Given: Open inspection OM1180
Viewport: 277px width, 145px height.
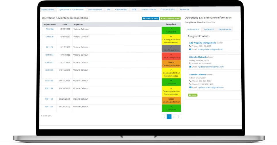Looking at the screenshot, I should coord(49,29).
